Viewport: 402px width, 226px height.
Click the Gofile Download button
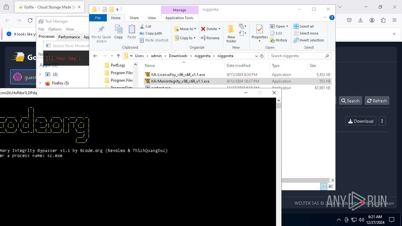tap(361, 121)
